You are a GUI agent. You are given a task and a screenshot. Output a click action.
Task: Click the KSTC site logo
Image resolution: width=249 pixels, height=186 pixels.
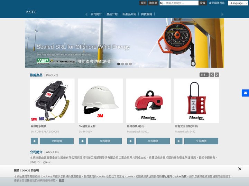[31, 12]
